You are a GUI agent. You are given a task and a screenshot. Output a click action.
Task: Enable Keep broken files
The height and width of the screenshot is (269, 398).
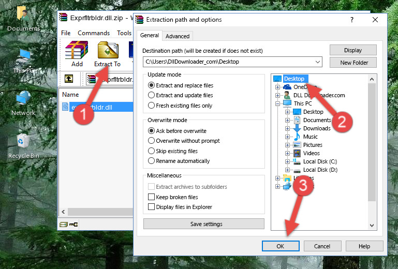(x=151, y=197)
